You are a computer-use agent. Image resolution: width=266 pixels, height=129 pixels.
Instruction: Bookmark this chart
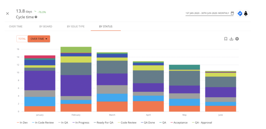click(226, 39)
